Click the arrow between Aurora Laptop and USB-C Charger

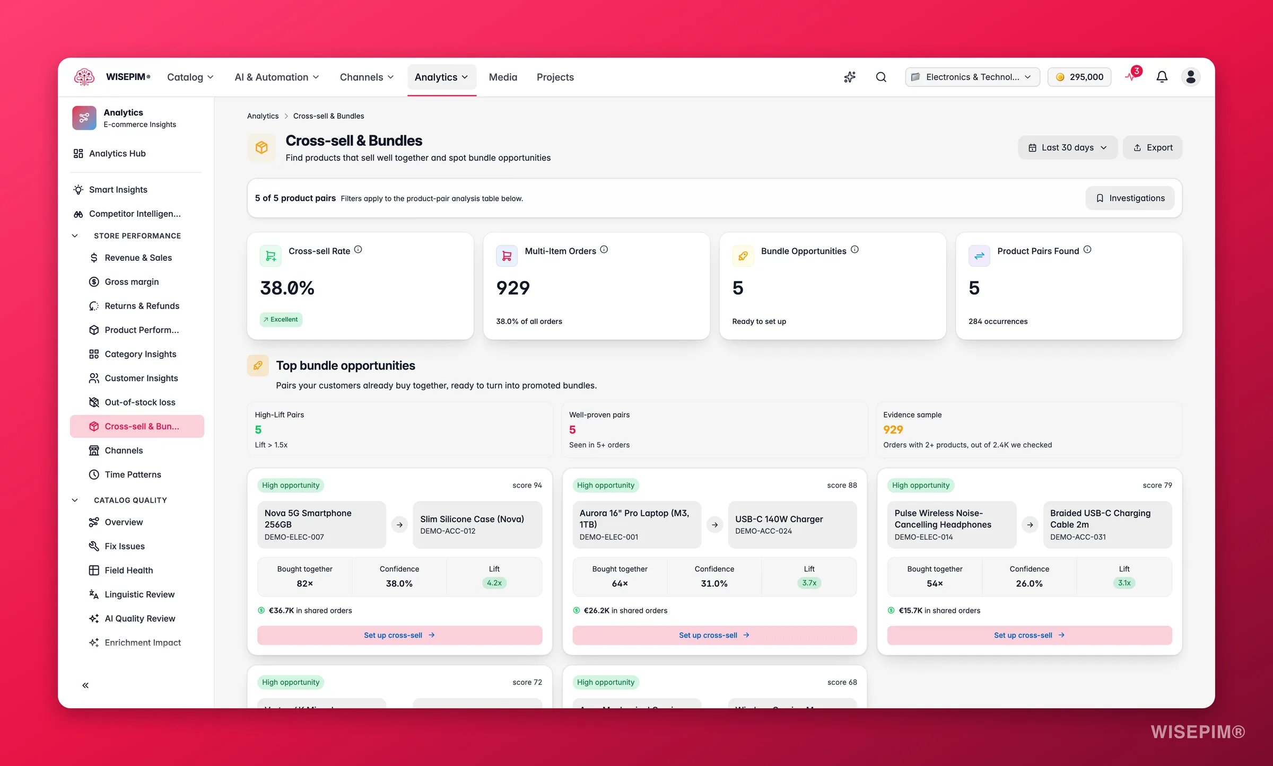pos(714,524)
